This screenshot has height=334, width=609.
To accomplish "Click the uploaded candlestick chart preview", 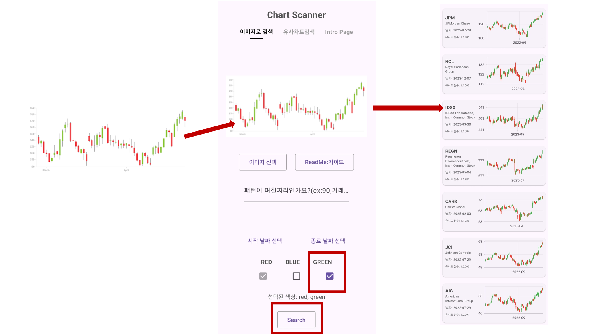I will (x=296, y=106).
